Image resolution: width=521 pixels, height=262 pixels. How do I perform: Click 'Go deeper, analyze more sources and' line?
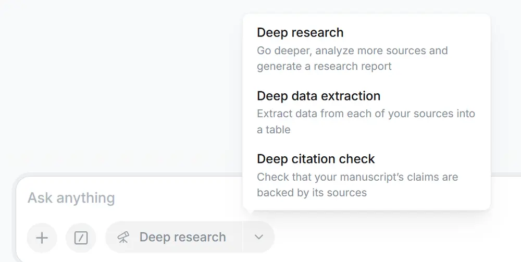click(x=352, y=51)
